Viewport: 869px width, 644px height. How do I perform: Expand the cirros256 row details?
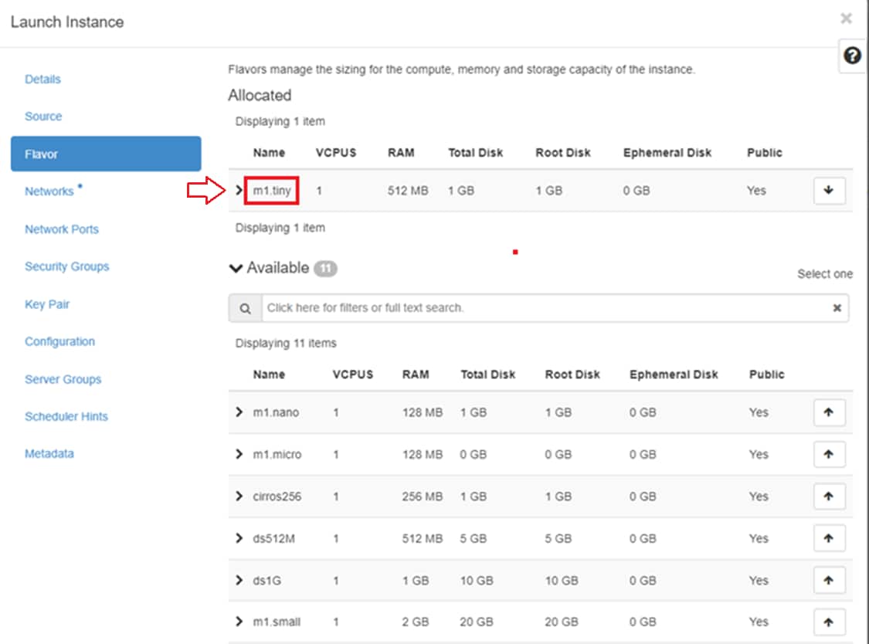click(x=239, y=496)
